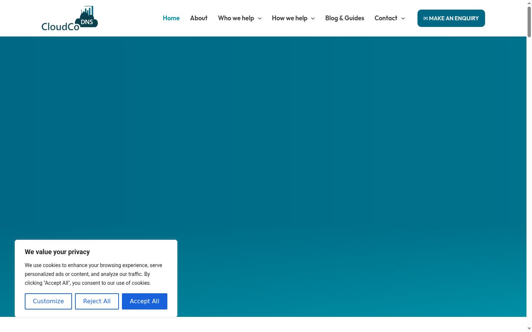This screenshot has width=532, height=332.
Task: Expand the How we help chevron
Action: point(313,18)
